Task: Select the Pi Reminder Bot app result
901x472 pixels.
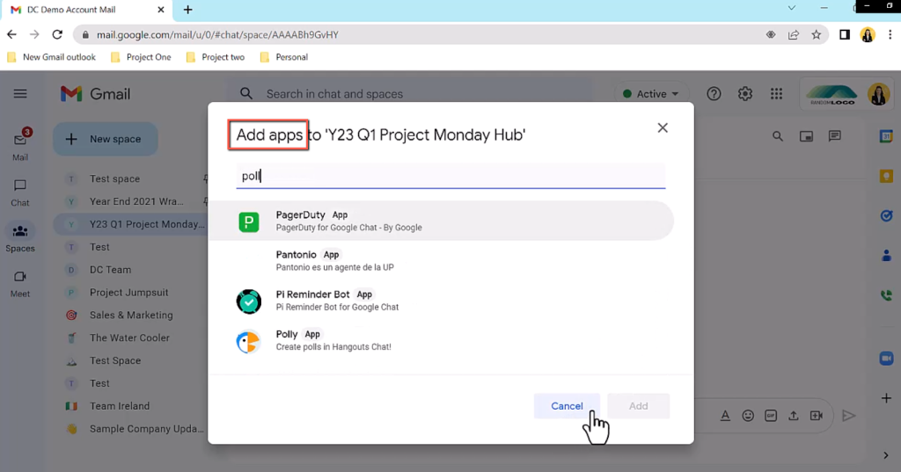Action: pos(441,301)
